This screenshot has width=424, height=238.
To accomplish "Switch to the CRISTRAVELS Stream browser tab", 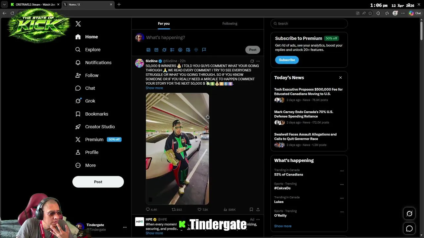I will (x=35, y=5).
